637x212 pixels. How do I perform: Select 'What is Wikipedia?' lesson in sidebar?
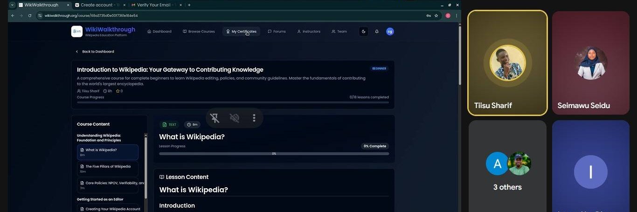[x=108, y=152]
